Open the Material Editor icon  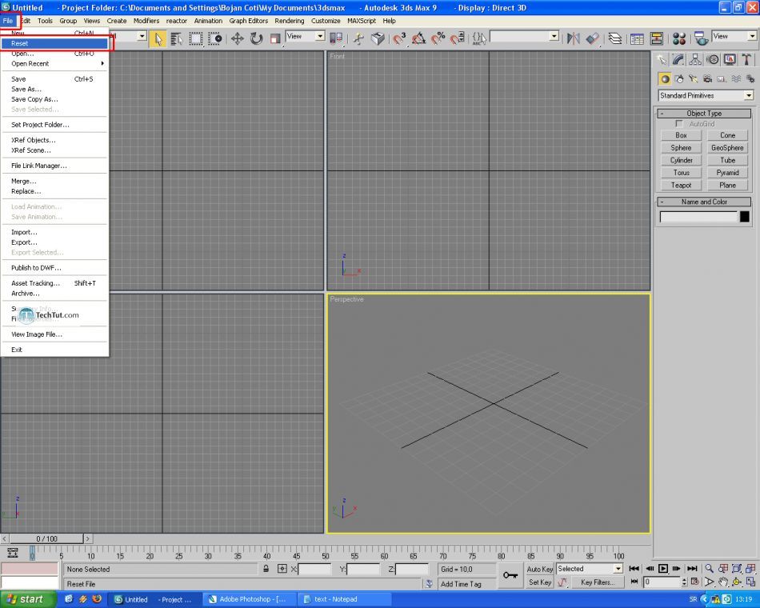[x=679, y=38]
